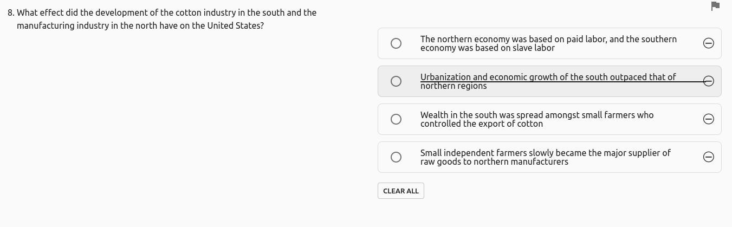Viewport: 732px width, 227px height.
Task: Select radio button for northern paid labor answer
Action: (x=396, y=43)
